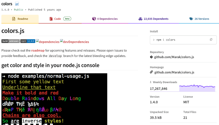
Task: Open the roadmap link
Action: (38, 50)
